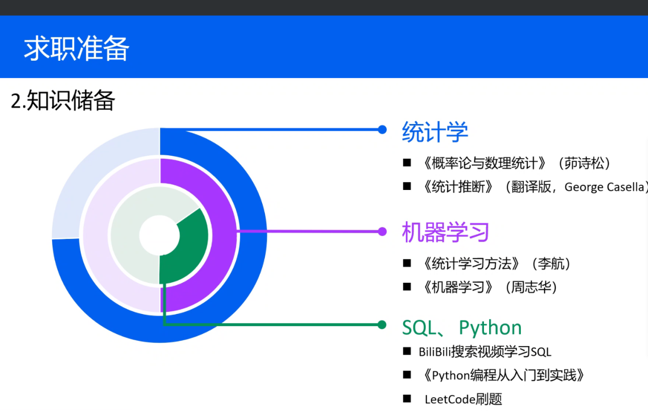Click the square bullet before 《机器学习》

407,287
